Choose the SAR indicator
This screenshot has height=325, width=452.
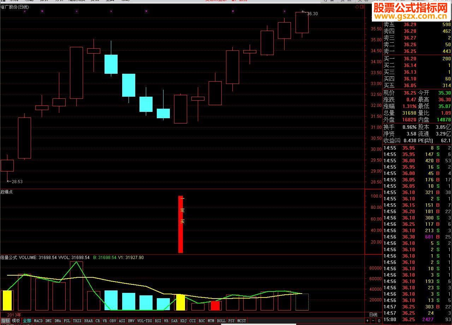pyautogui.click(x=174, y=321)
